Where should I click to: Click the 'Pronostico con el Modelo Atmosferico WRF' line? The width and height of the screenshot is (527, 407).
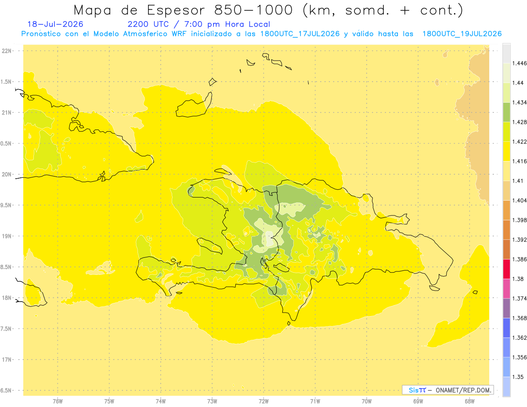(261, 34)
